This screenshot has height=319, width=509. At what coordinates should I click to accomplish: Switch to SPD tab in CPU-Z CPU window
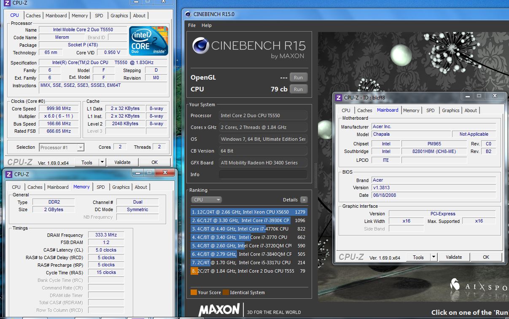tap(99, 16)
